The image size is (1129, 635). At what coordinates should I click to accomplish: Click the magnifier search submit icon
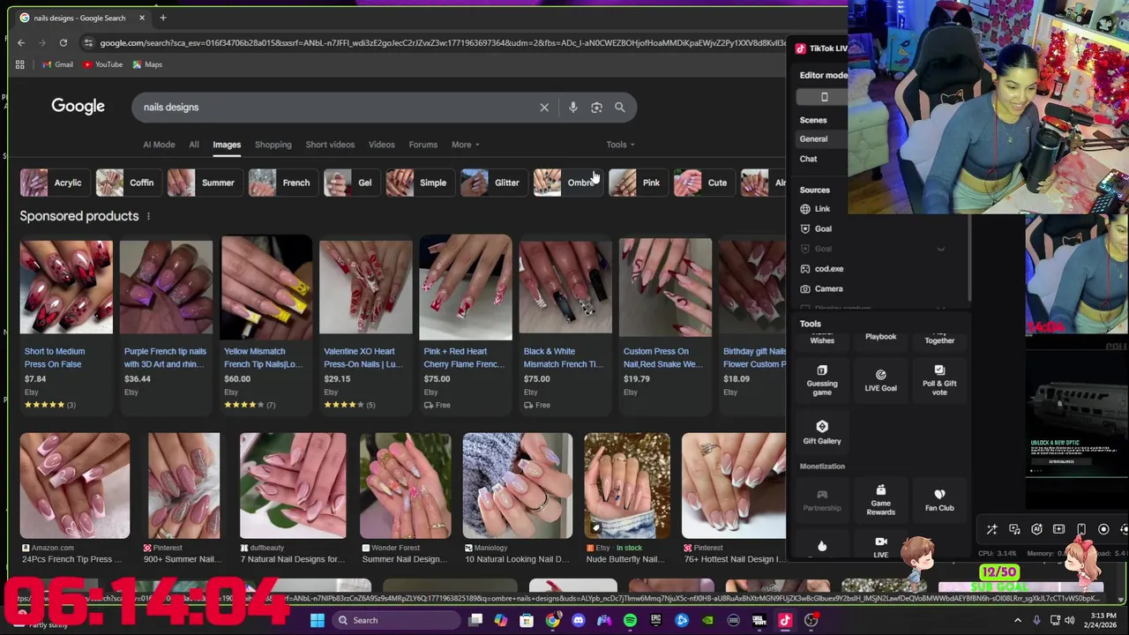click(620, 108)
